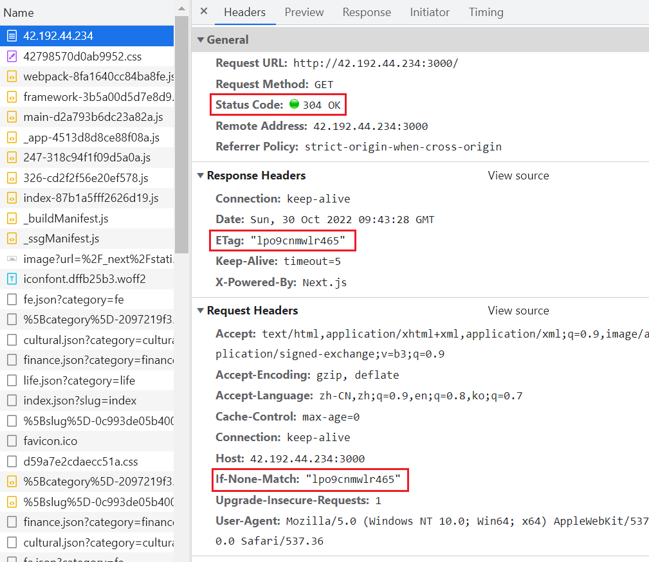Click the script icon next to webpack-8fa1640cc84ba8fe.js
The image size is (649, 562).
[12, 77]
